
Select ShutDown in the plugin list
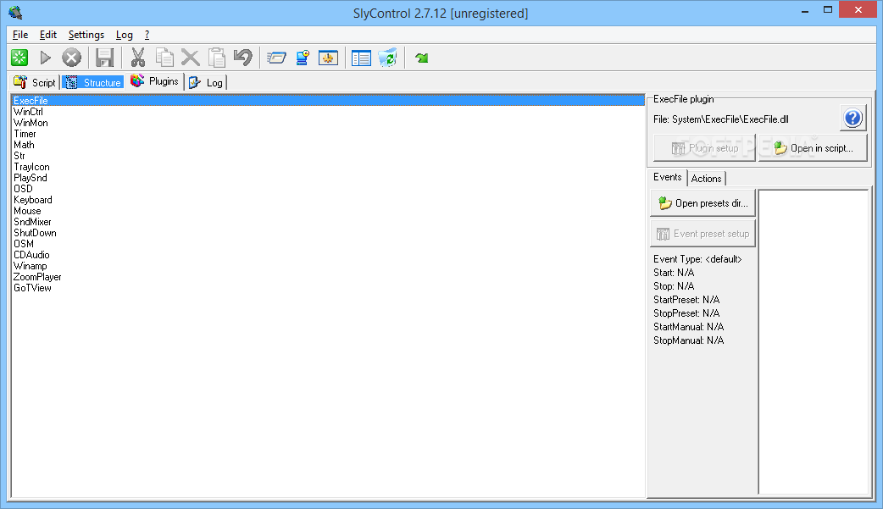[x=328, y=233]
